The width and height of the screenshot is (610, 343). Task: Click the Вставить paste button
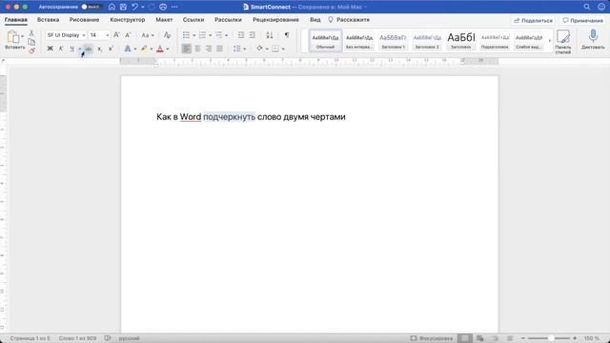[13, 40]
